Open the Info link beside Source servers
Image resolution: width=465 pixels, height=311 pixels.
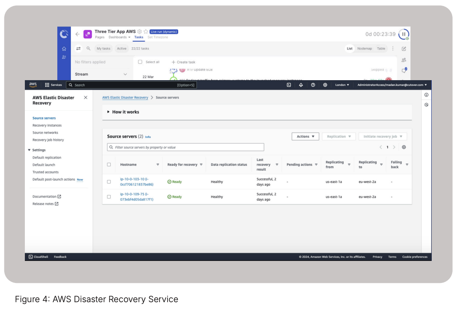tap(148, 137)
